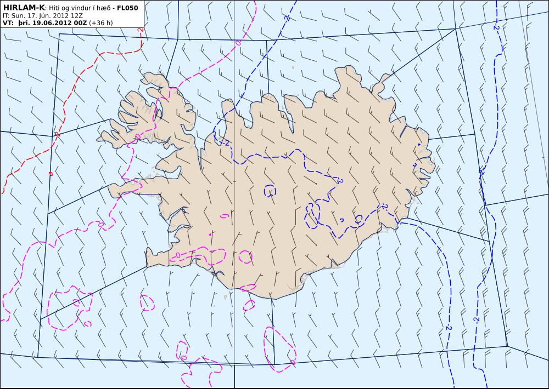
Task: Select the 'IT: Sun. 17. Jún. 2012 12Z' line
Action: pos(42,16)
